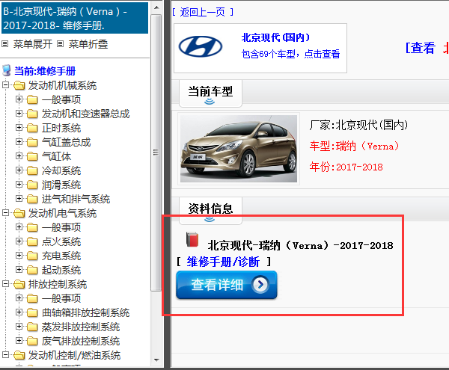Expand 曲轴箱排放控制系统 node
Viewport: 449px width, 370px height.
[19, 312]
